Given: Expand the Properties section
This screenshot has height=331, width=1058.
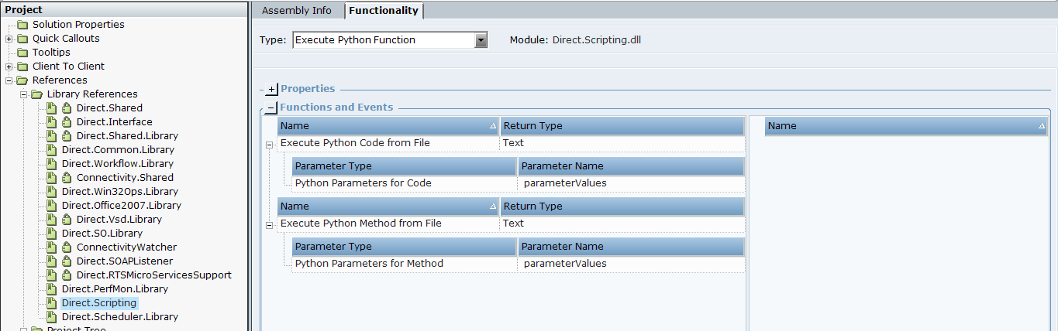Looking at the screenshot, I should coord(271,90).
